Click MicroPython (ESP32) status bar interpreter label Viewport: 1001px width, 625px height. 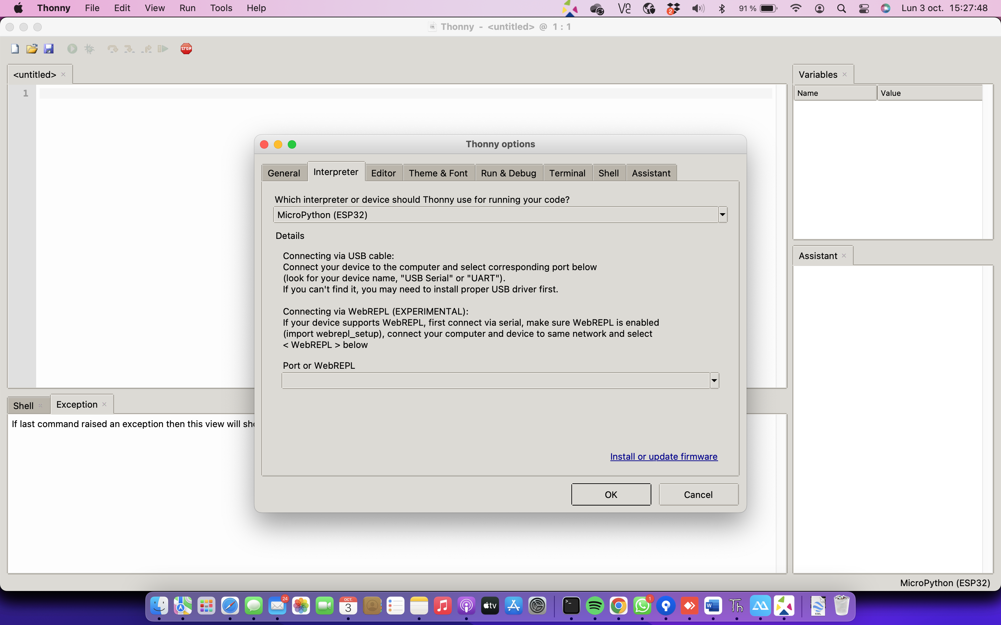945,583
